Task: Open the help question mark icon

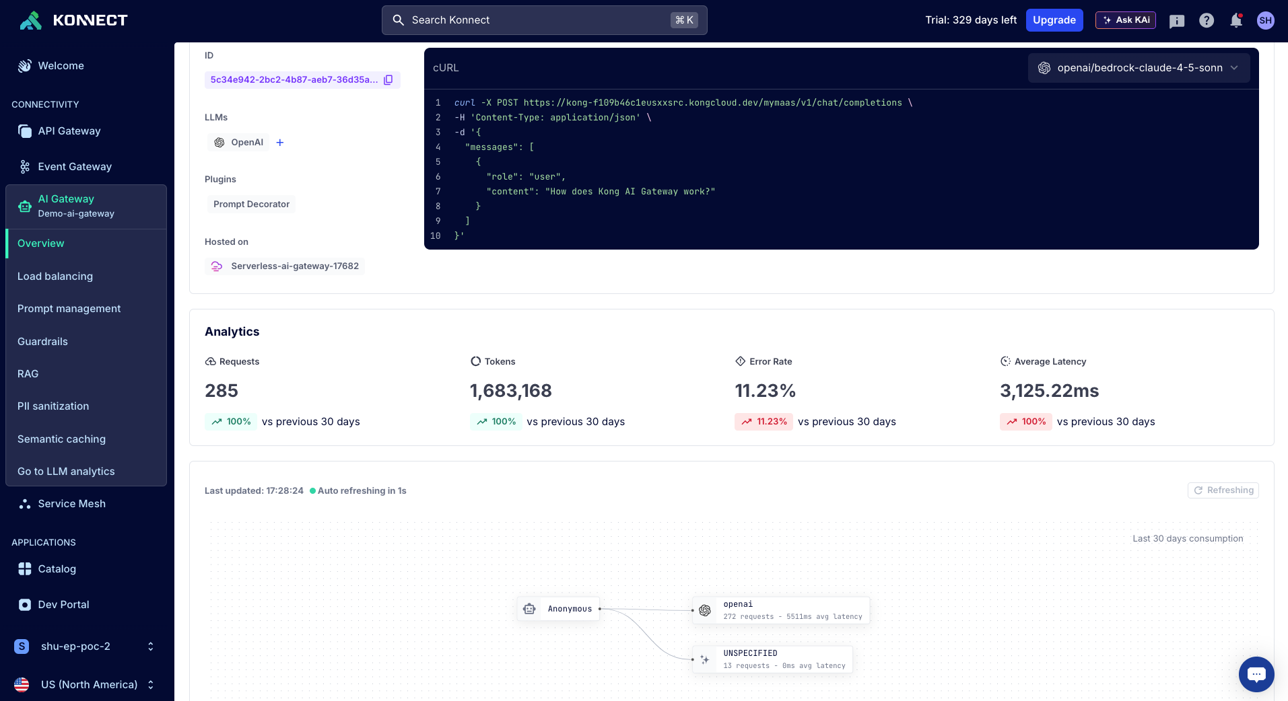Action: coord(1207,20)
